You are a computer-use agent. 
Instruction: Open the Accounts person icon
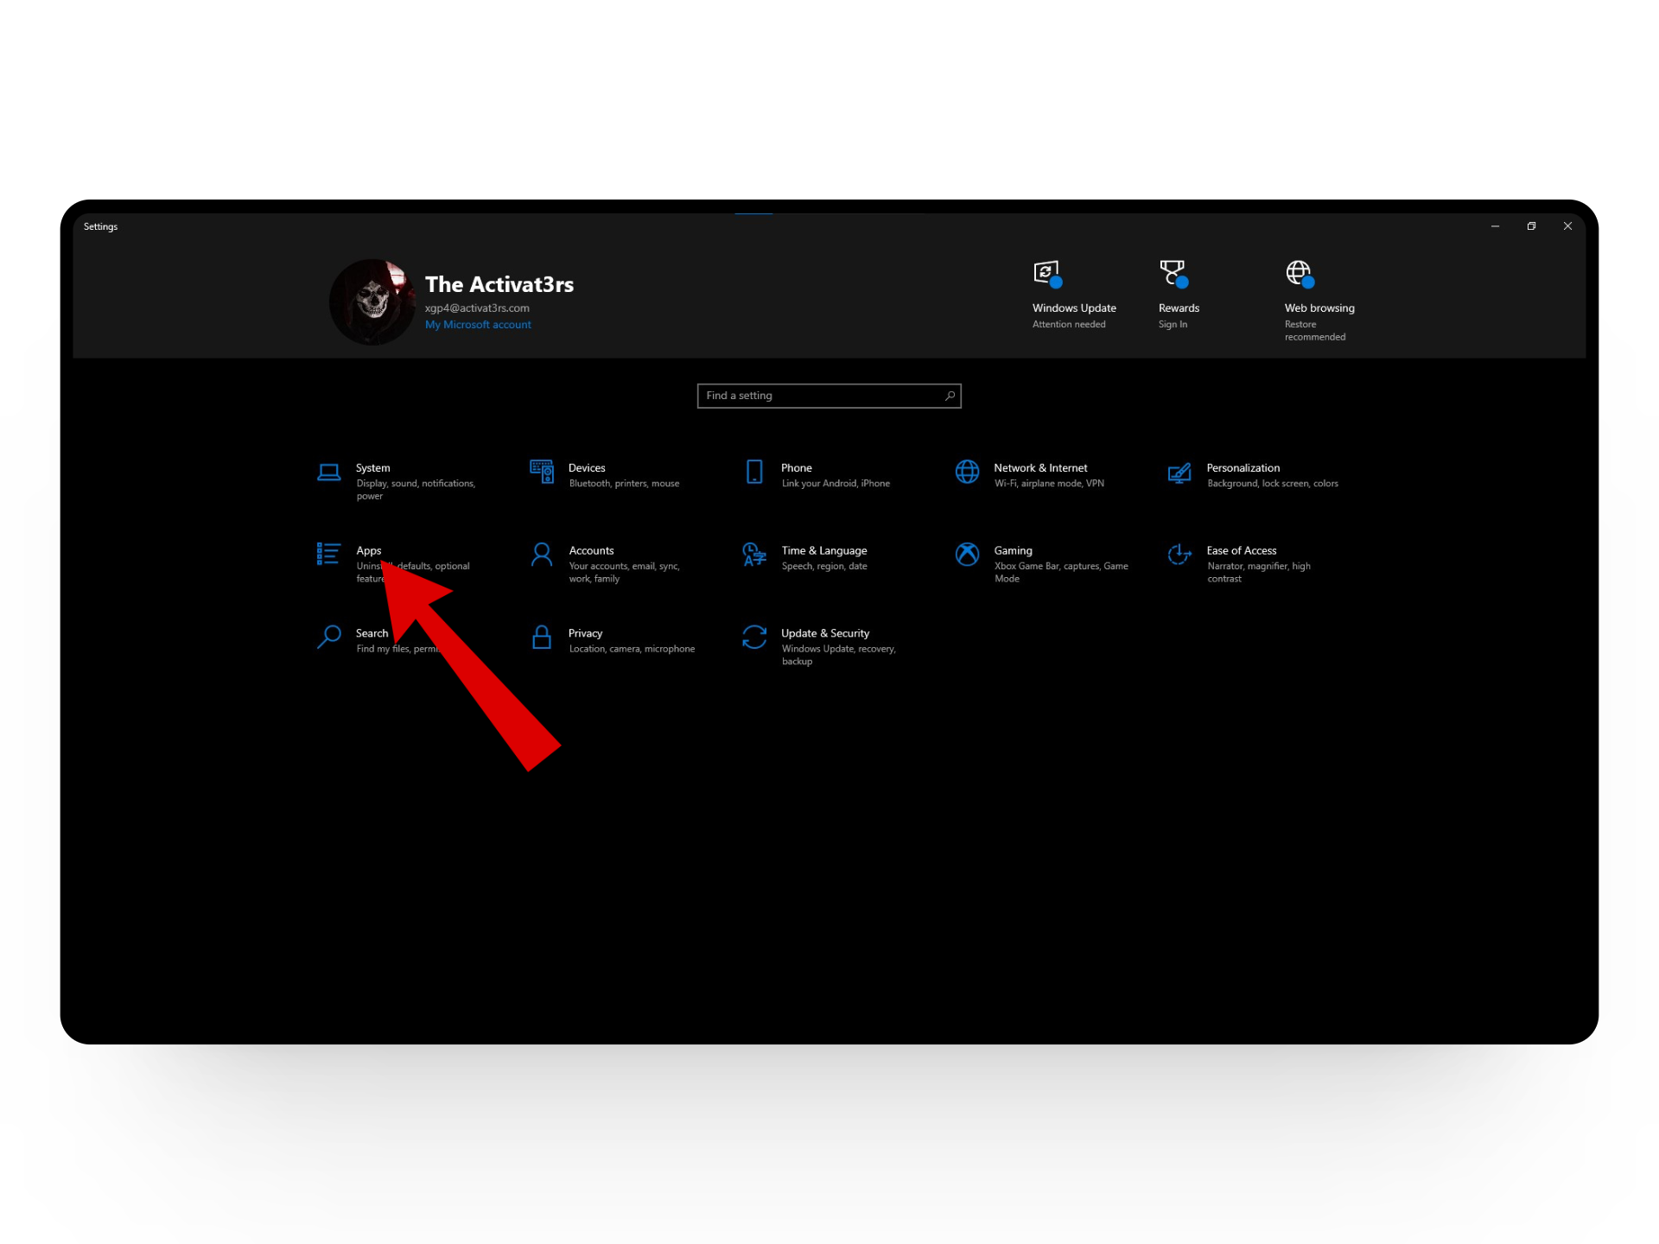(x=542, y=555)
